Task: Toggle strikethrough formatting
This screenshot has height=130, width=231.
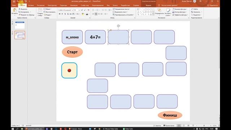Action: click(71, 14)
